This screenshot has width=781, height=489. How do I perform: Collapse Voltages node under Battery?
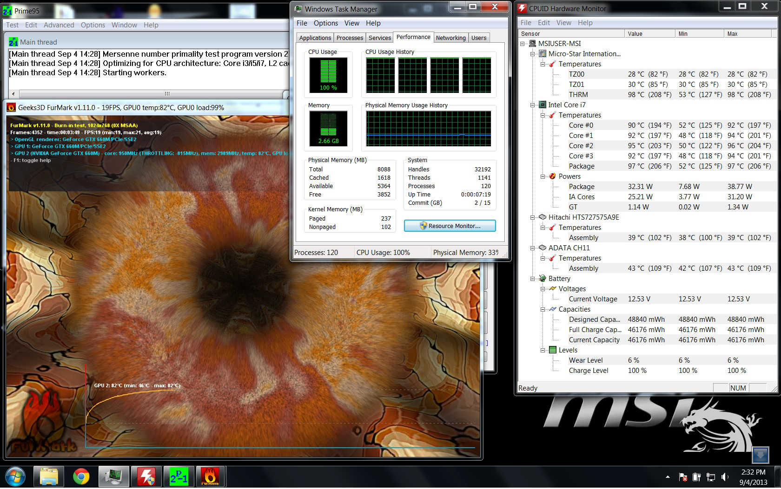543,289
